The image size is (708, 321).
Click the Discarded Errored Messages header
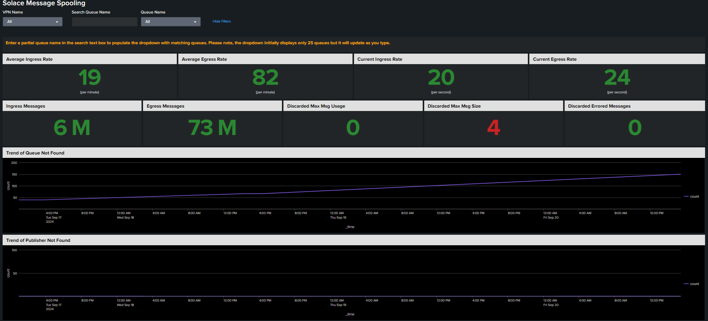point(635,106)
